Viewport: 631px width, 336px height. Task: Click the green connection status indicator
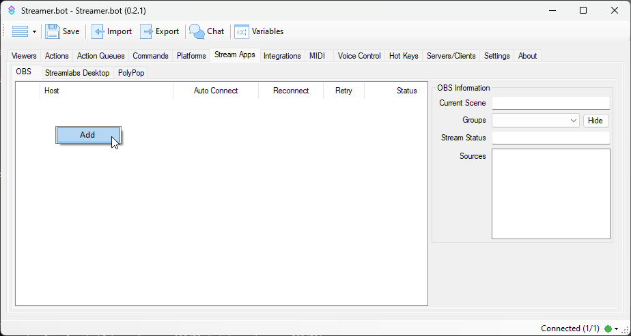pos(608,329)
